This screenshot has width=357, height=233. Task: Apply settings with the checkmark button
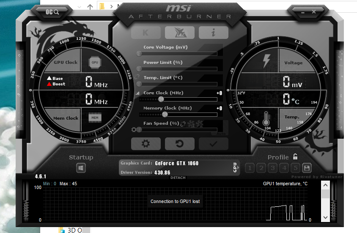[x=213, y=144]
